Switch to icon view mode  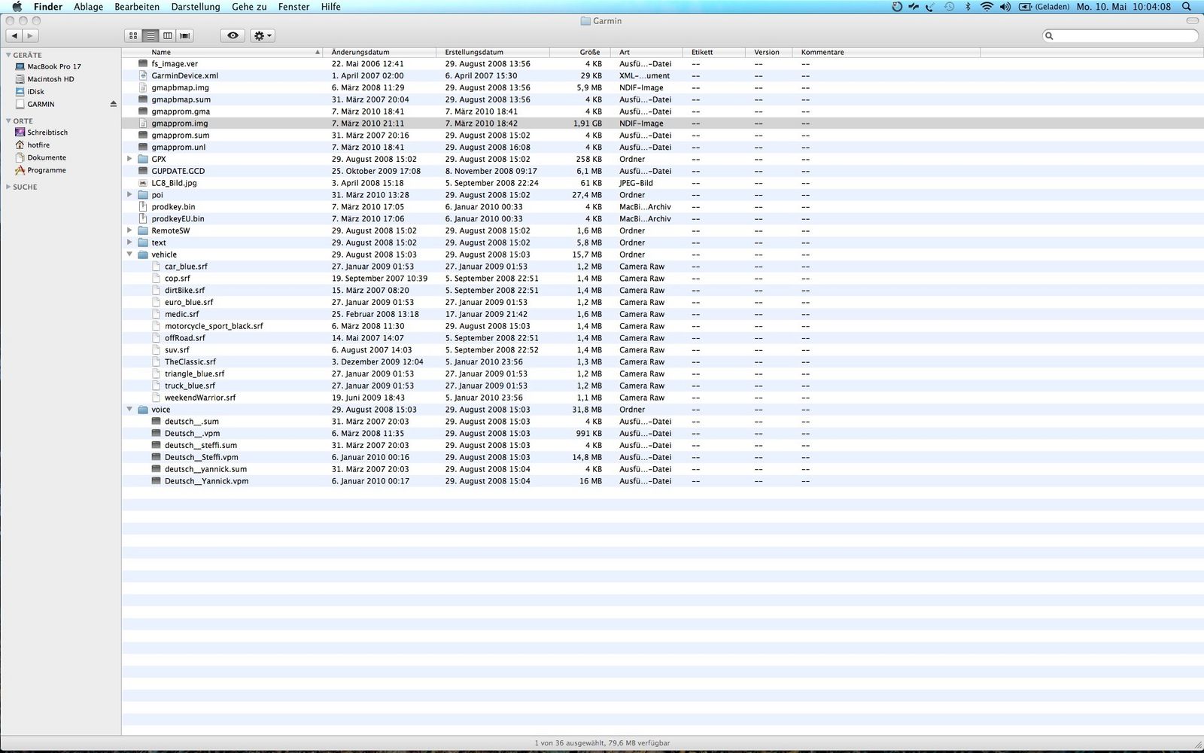pos(133,35)
